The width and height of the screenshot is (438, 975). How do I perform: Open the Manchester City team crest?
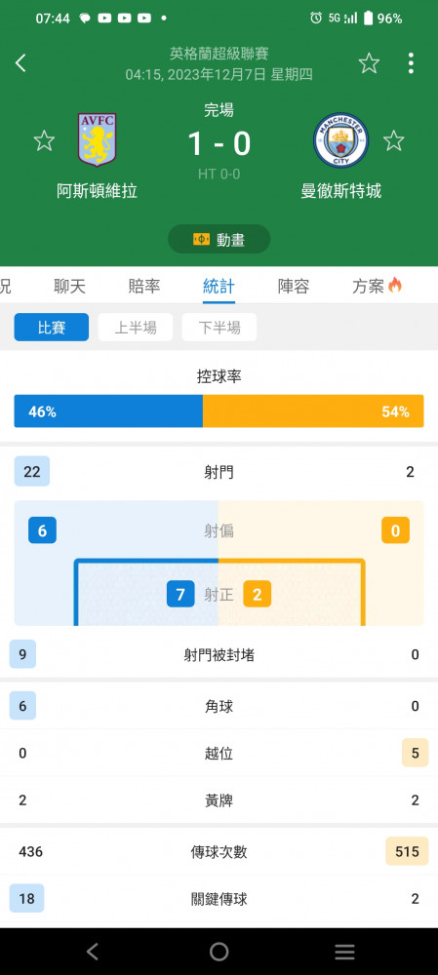coord(340,139)
